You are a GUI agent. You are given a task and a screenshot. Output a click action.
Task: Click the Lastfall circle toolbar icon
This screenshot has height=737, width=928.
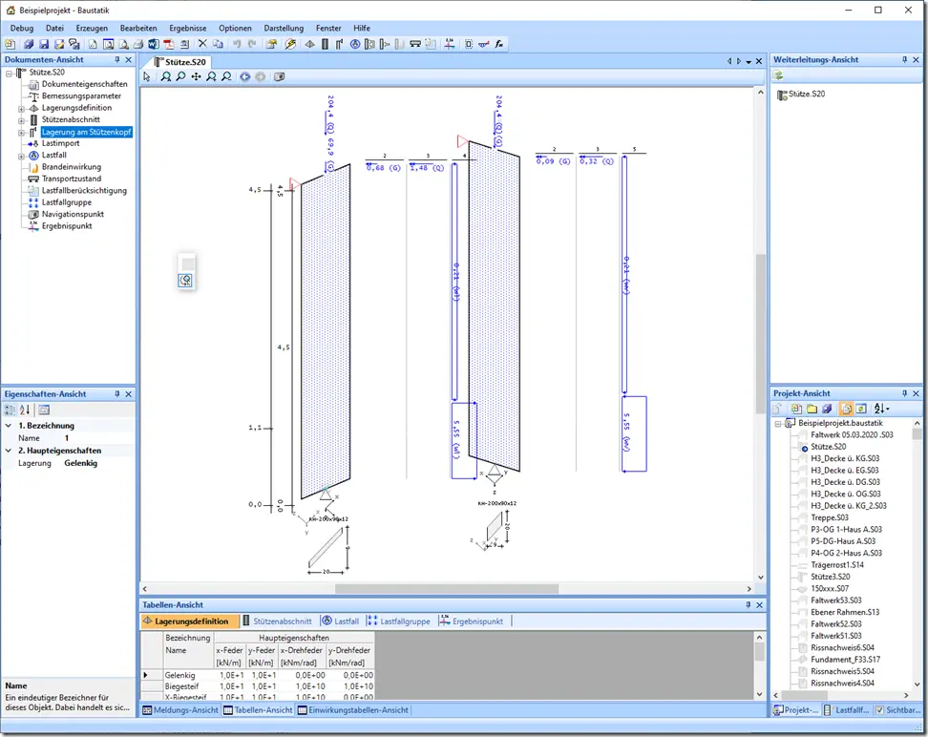[355, 44]
